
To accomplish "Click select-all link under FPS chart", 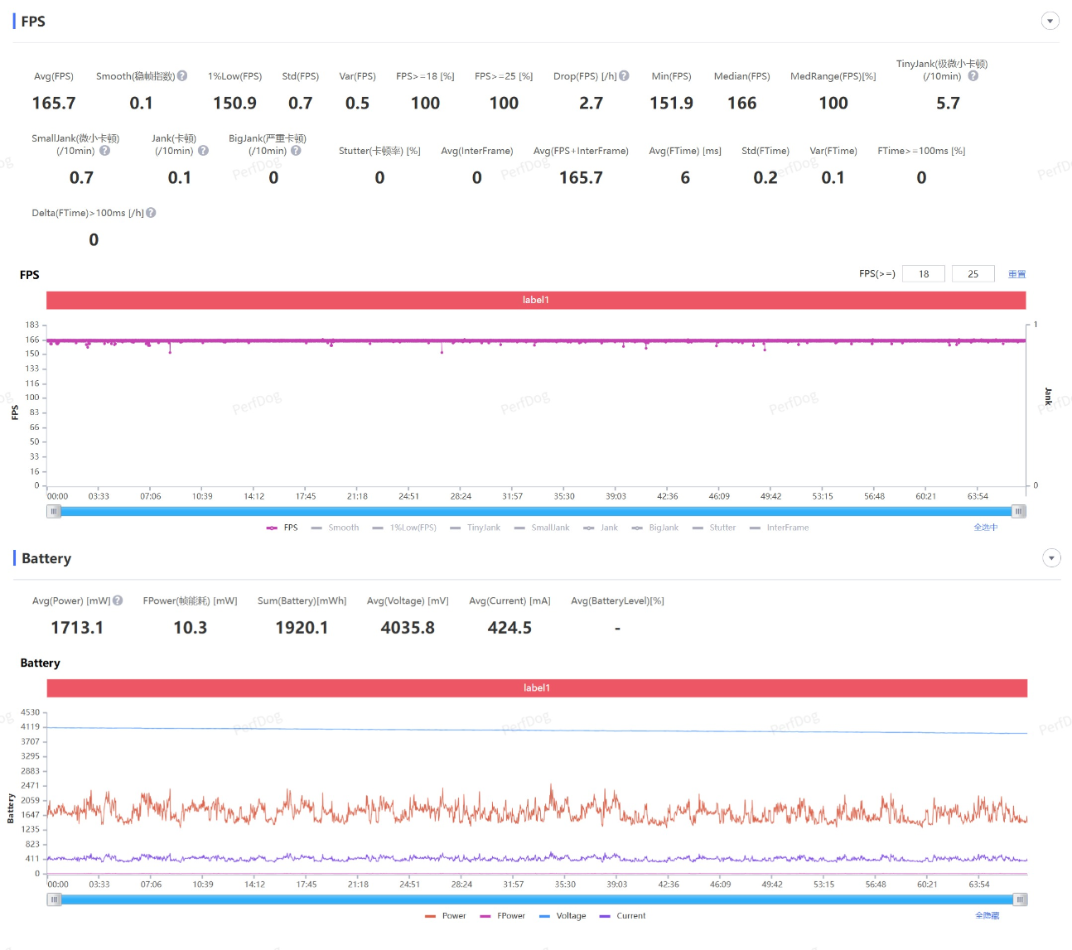I will 985,528.
